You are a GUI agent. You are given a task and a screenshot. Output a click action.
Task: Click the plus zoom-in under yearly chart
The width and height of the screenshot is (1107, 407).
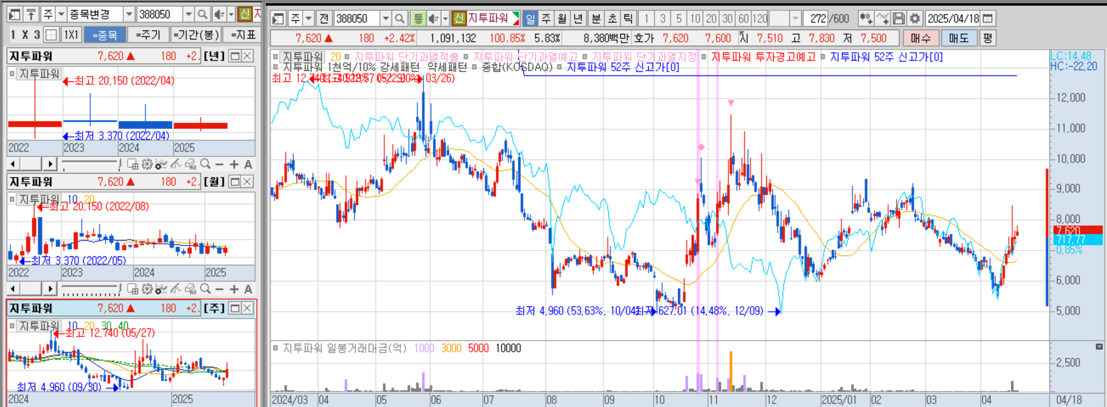click(x=234, y=165)
